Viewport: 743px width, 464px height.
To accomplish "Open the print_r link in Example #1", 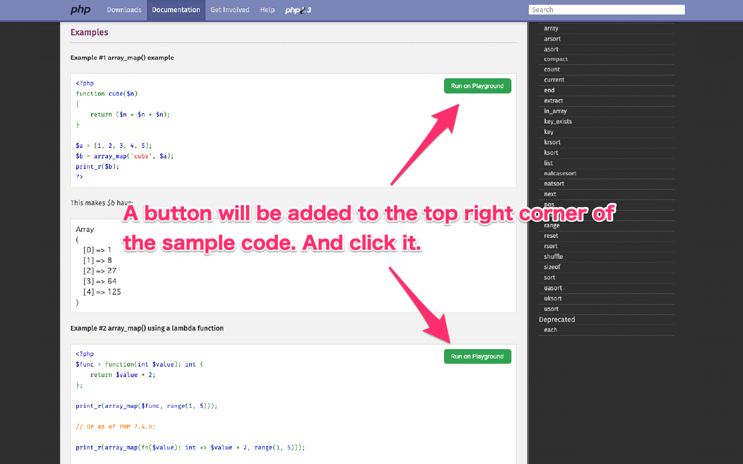I will (87, 166).
